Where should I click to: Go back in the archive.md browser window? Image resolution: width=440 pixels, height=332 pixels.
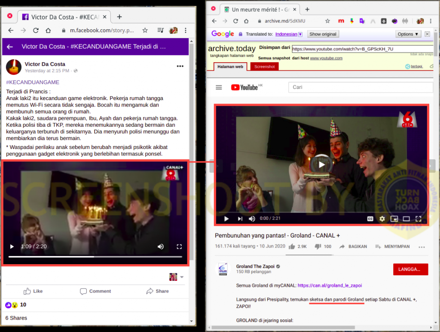(x=214, y=21)
